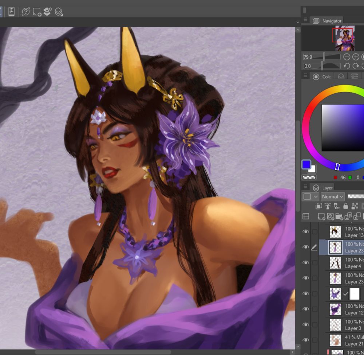Click the canvas vertical scrollbar down arrow
364x355 pixels.
(298, 346)
